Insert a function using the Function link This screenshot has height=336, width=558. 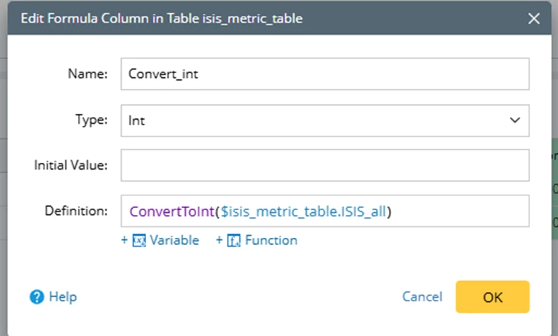(271, 241)
